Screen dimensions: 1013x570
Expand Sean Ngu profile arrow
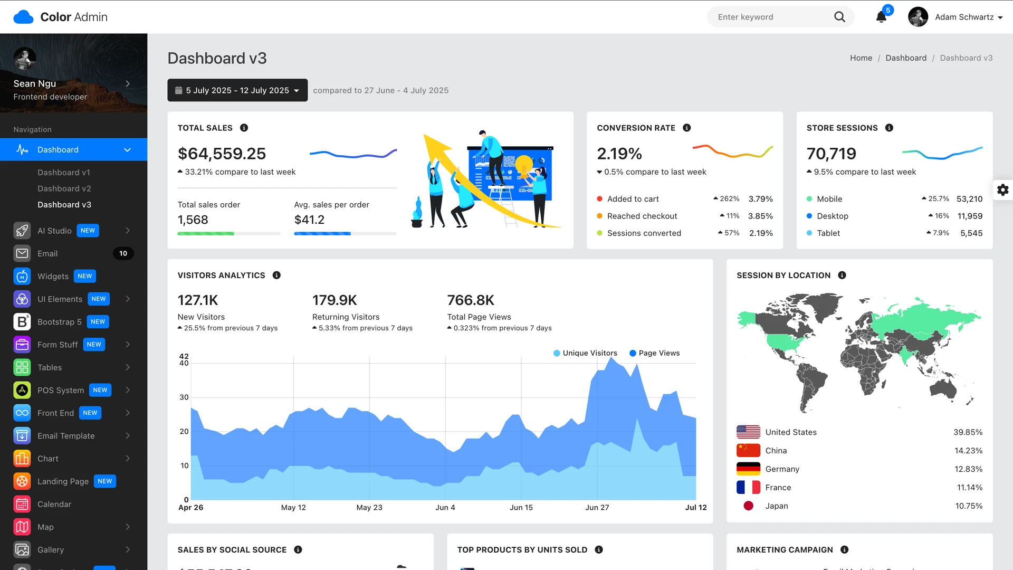coord(128,83)
